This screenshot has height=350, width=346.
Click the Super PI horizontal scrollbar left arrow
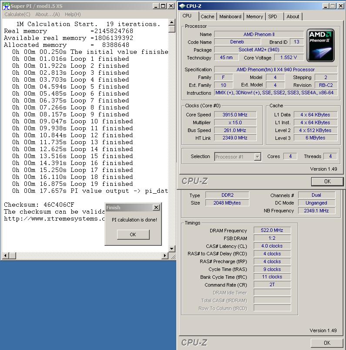point(5,255)
